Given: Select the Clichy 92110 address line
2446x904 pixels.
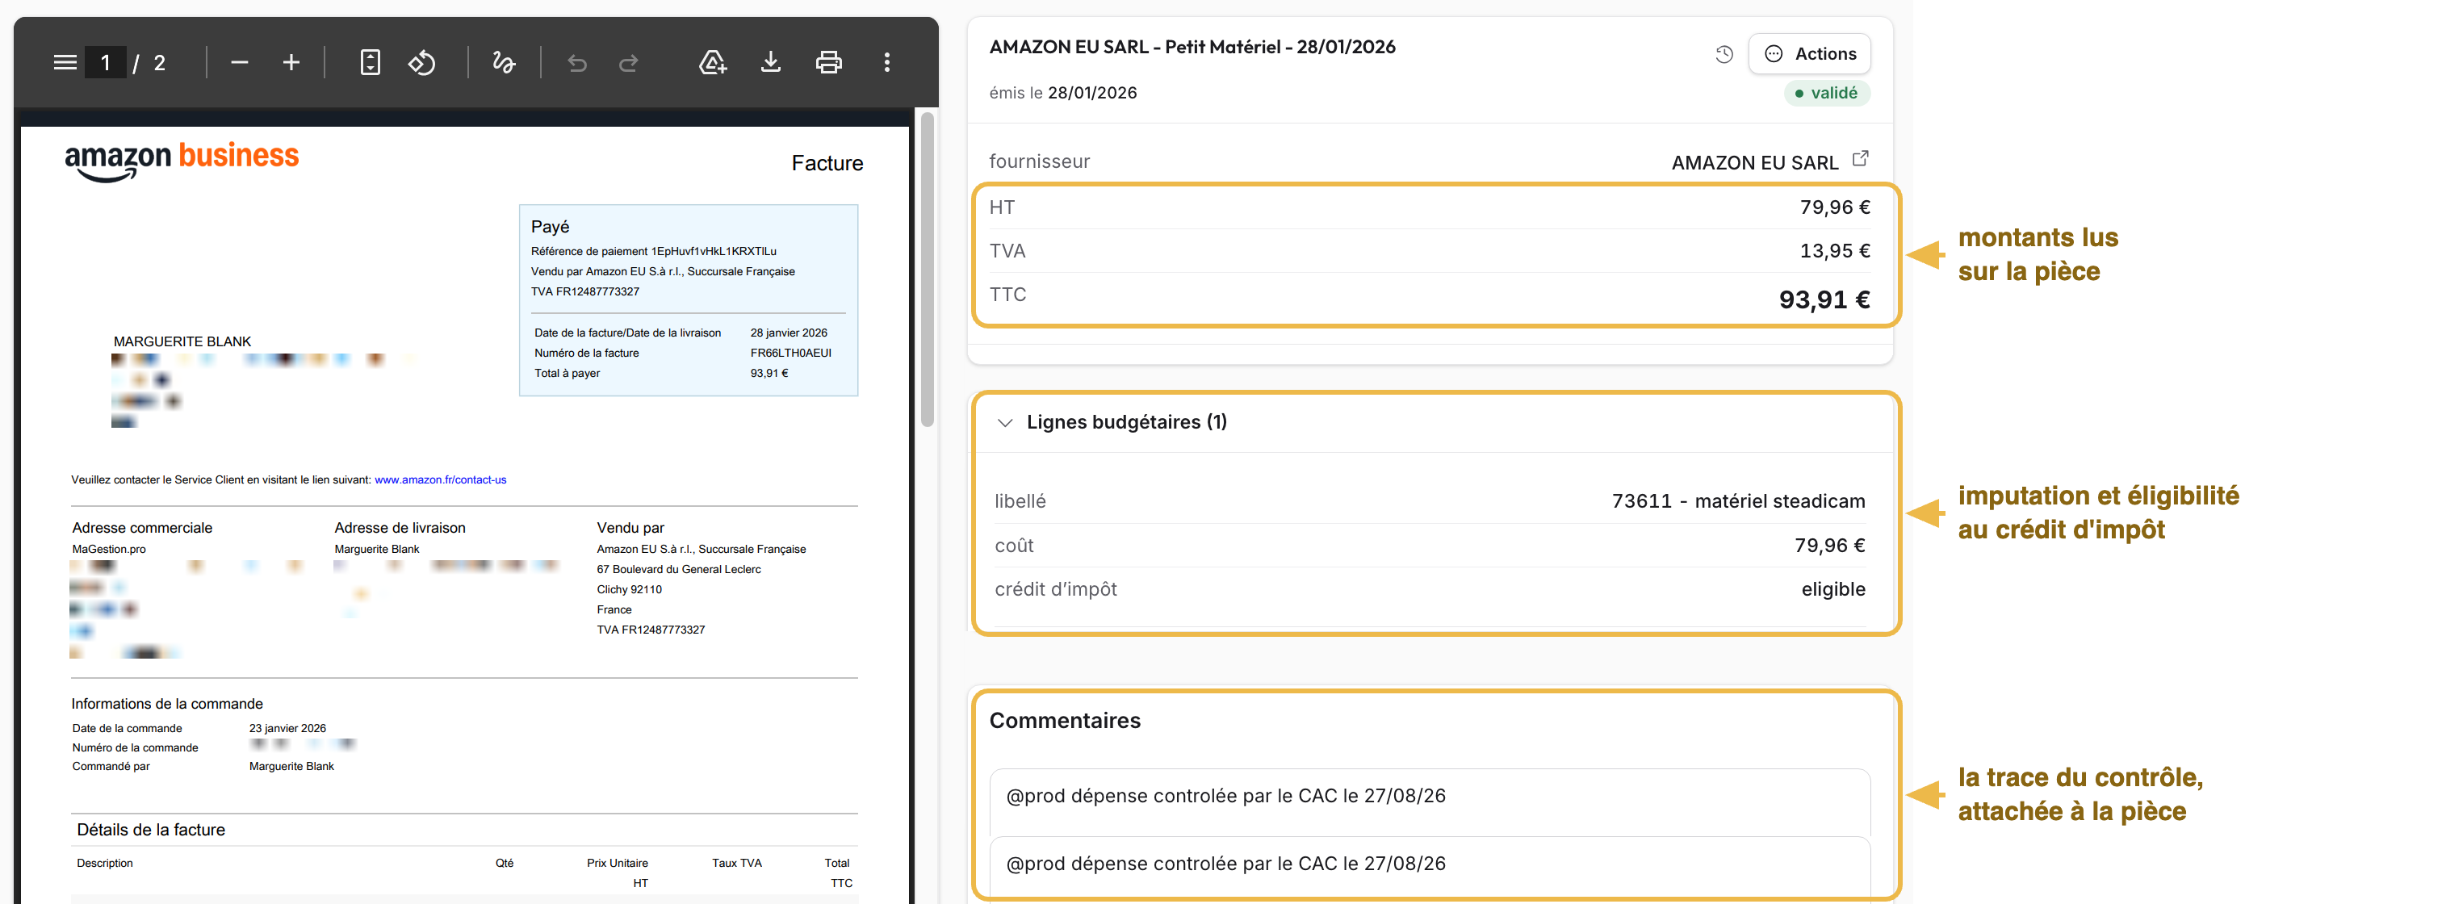Looking at the screenshot, I should point(630,590).
